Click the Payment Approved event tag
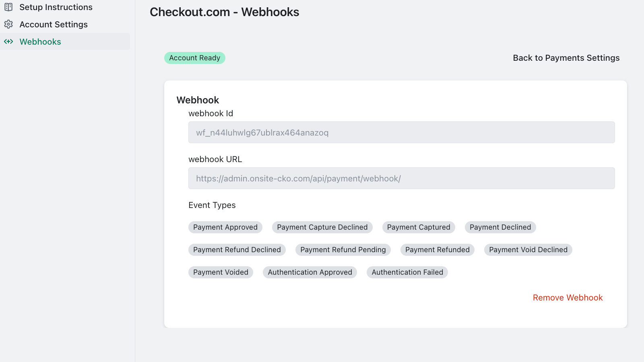 (x=225, y=227)
